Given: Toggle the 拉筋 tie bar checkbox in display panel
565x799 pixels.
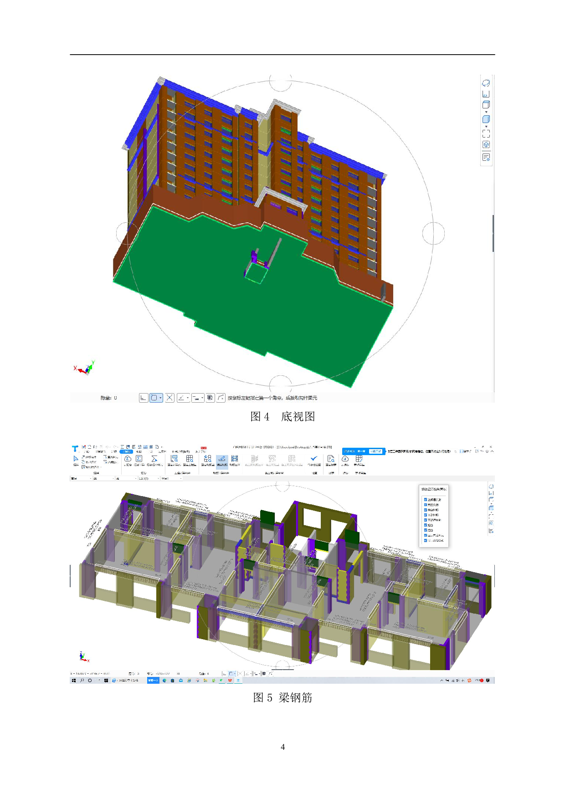Looking at the screenshot, I should pos(426,530).
